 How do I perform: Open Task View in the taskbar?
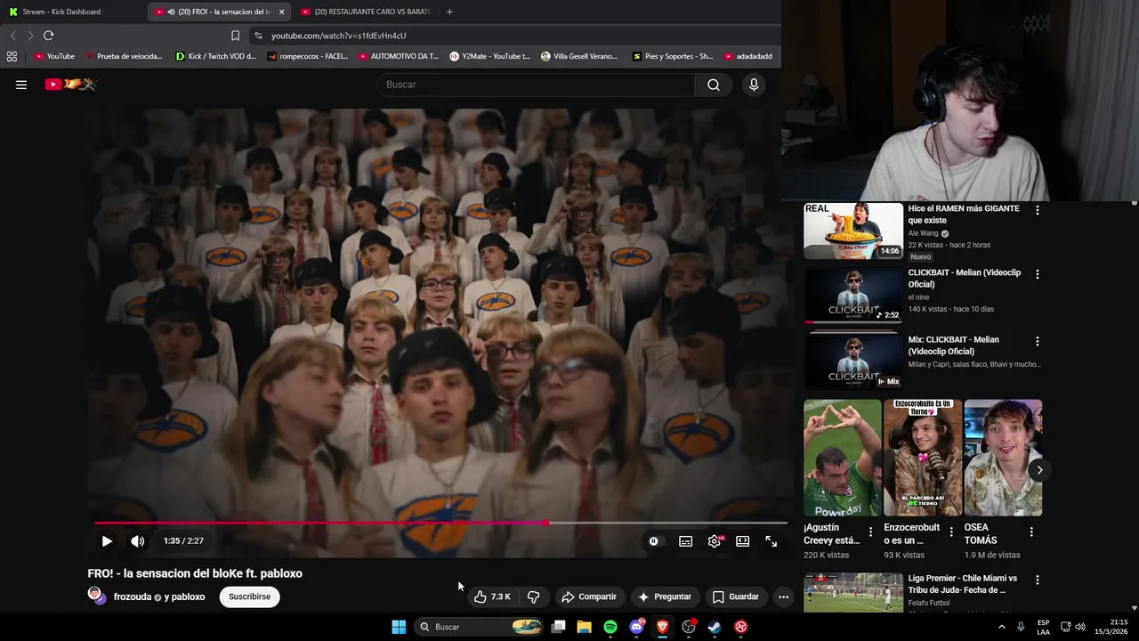click(559, 627)
